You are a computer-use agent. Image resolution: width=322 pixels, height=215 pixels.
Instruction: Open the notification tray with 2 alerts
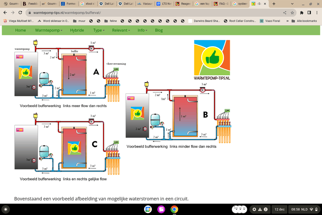tap(260, 209)
